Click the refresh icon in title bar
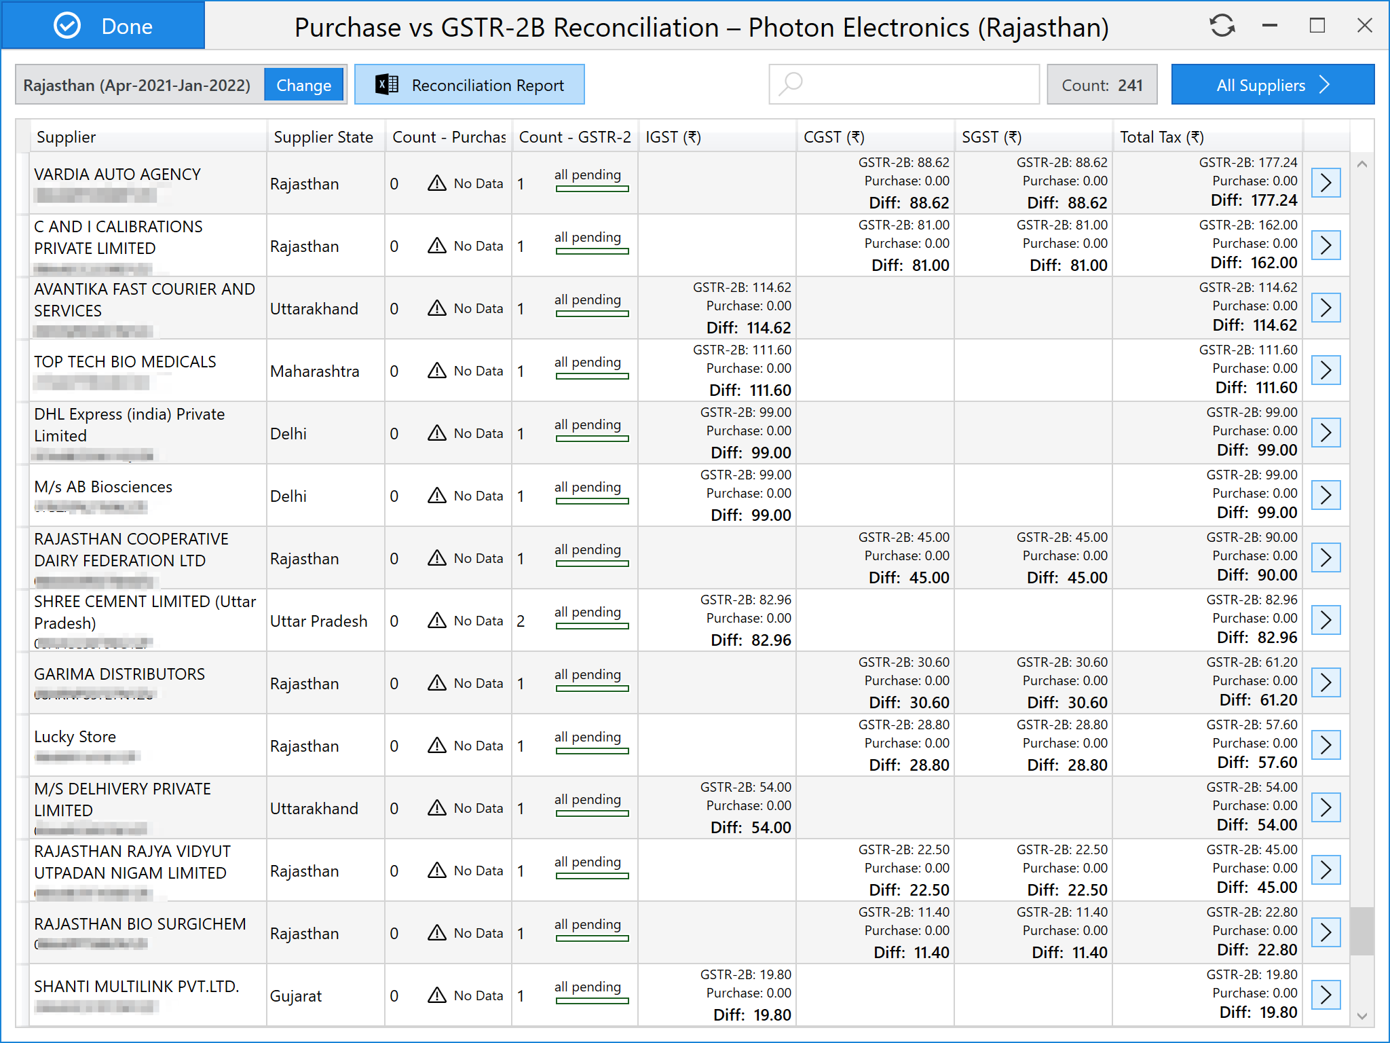This screenshot has height=1043, width=1390. pos(1222,26)
